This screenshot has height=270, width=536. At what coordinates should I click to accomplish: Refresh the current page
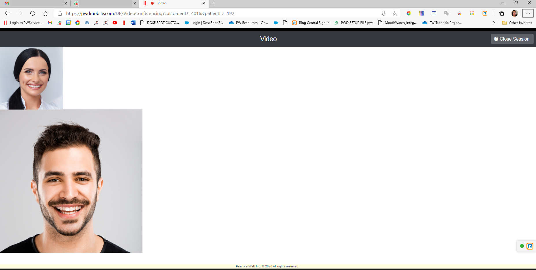tap(33, 13)
